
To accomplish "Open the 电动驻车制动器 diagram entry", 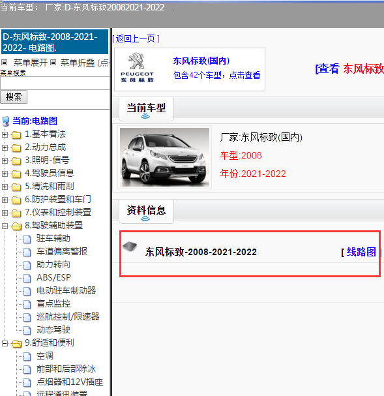I will (66, 291).
